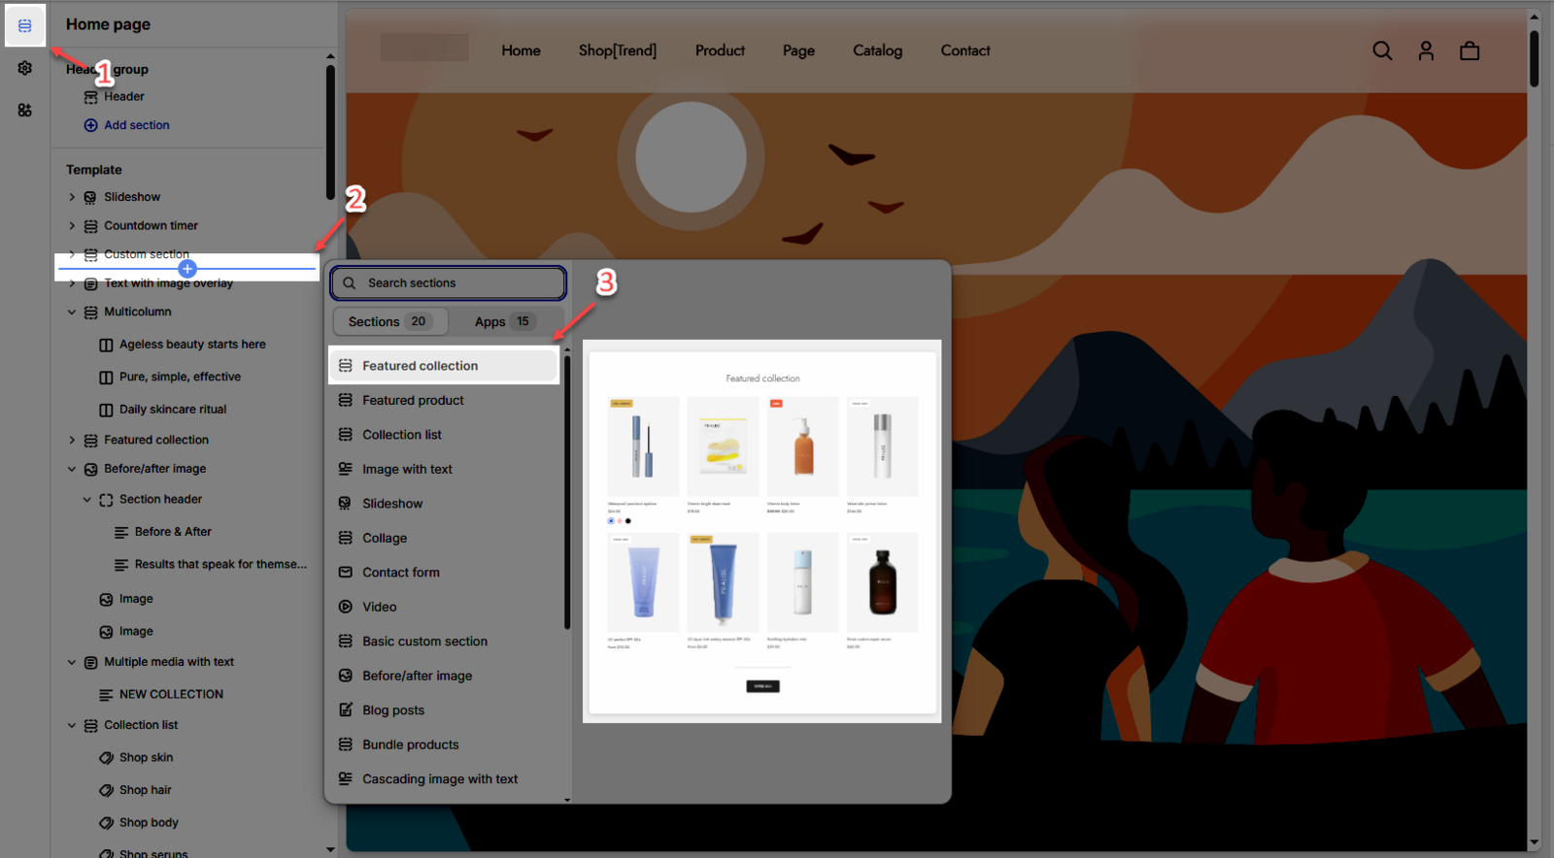Open the account profile icon in store header
1554x858 pixels.
(1426, 50)
